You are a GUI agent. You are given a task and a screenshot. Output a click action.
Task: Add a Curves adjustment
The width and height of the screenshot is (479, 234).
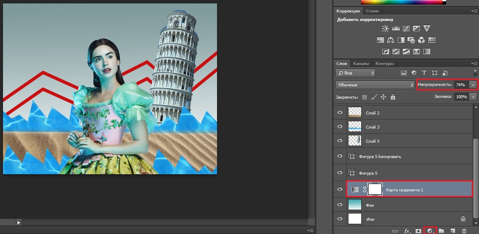pos(406,28)
